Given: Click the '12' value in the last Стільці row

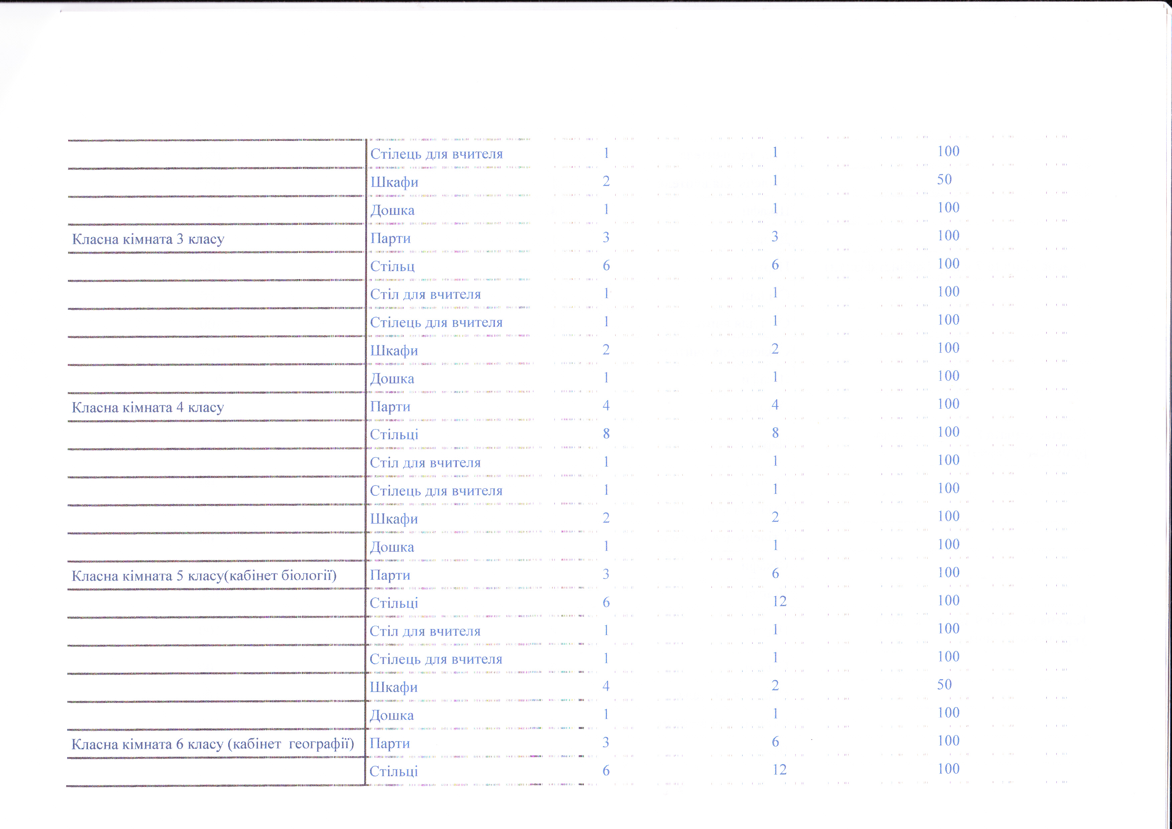Looking at the screenshot, I should click(779, 769).
